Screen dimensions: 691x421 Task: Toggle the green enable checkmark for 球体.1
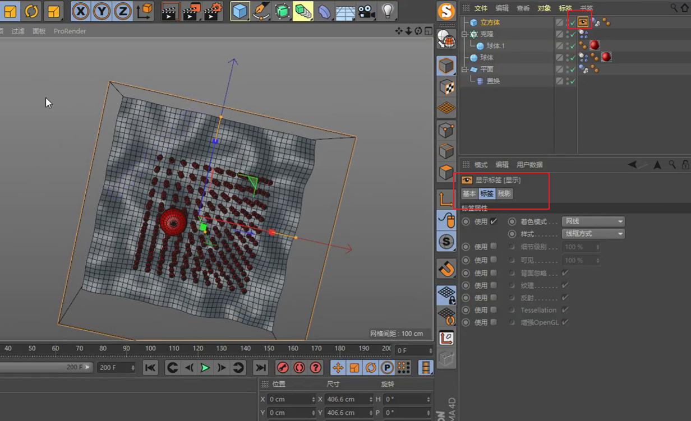[572, 46]
